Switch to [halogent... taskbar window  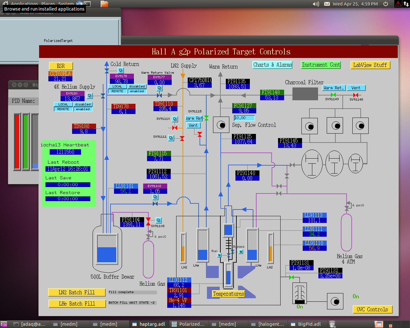point(268,324)
